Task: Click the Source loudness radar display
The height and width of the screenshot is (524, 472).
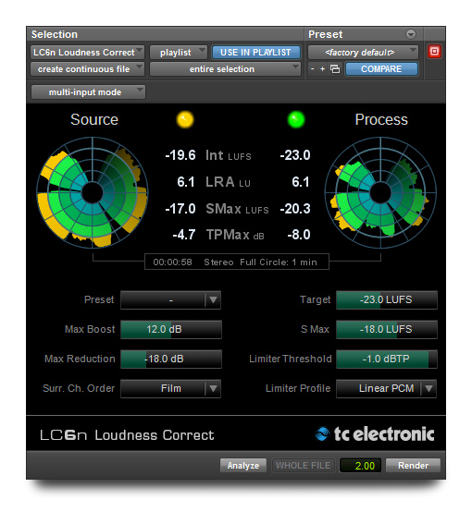Action: pyautogui.click(x=93, y=193)
